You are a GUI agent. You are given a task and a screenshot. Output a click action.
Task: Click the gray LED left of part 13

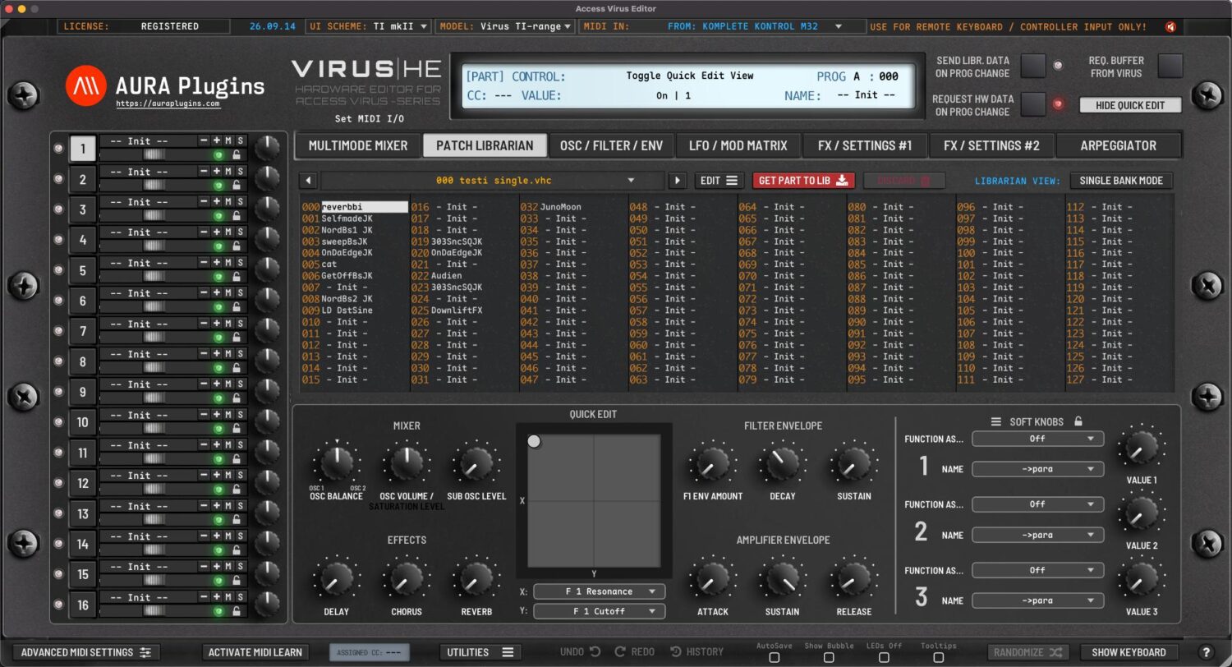tap(58, 513)
